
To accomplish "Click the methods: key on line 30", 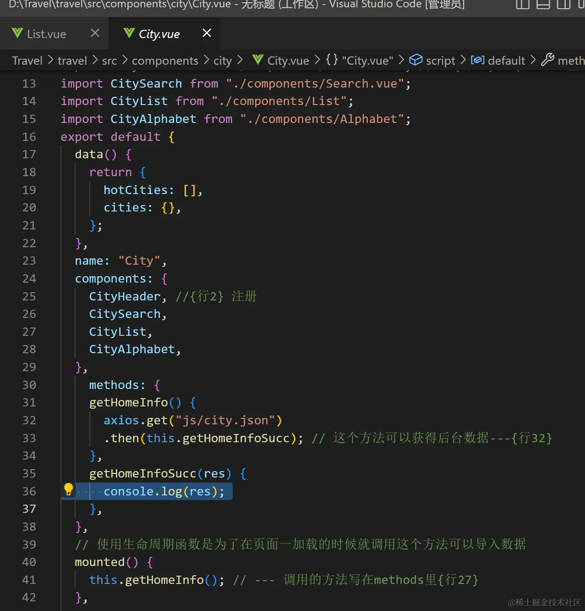I will tap(117, 385).
